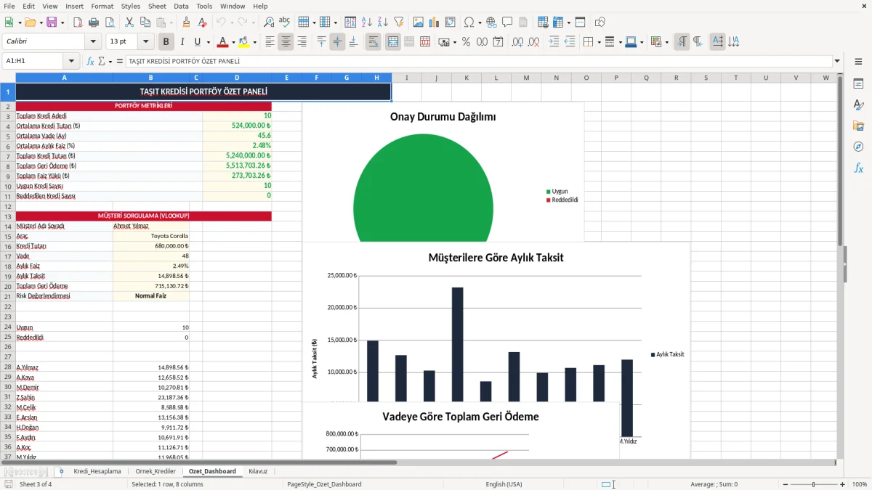Click PageStyle_Ozet_Dashboard in status bar
Viewport: 872px width, 490px height.
324,484
